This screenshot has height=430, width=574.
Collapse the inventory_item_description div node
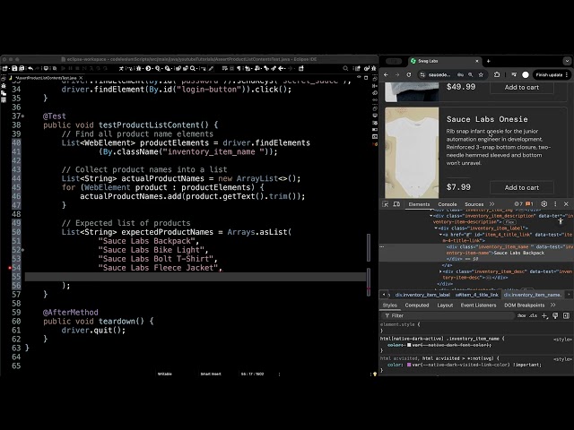(x=431, y=216)
